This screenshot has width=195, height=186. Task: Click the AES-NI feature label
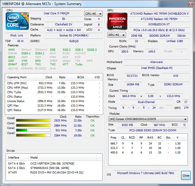point(13,69)
